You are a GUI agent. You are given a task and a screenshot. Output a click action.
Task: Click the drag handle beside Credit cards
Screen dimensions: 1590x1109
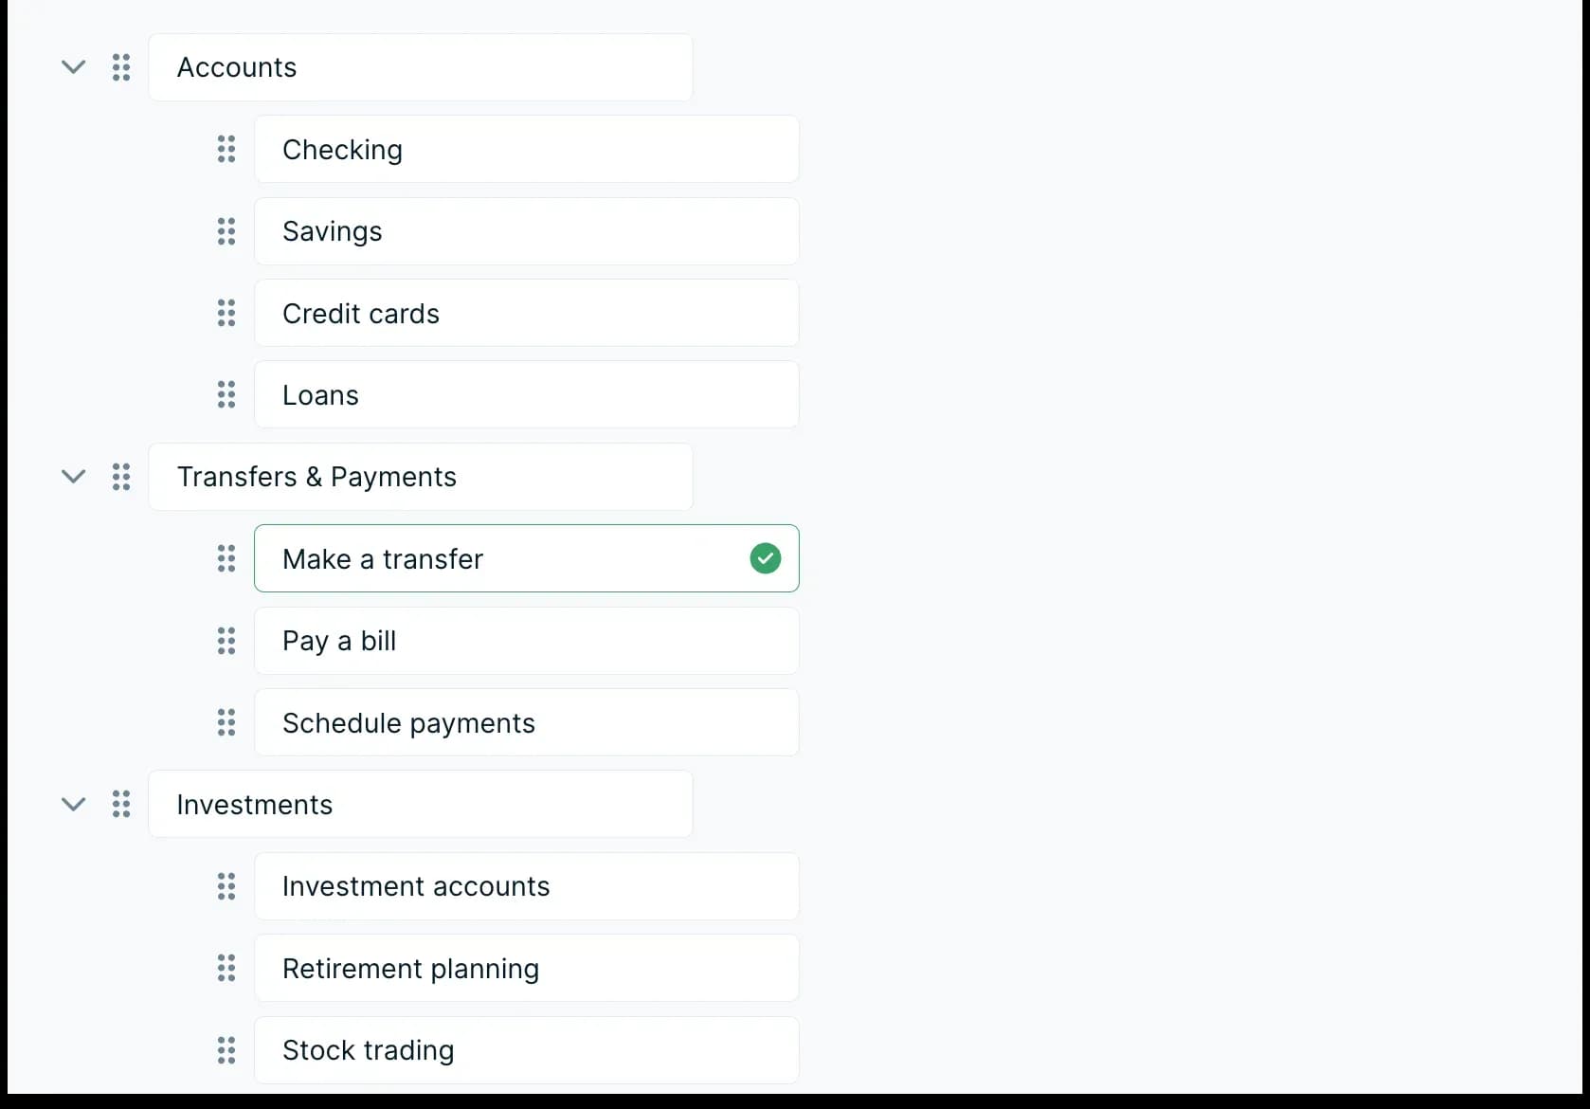coord(226,313)
